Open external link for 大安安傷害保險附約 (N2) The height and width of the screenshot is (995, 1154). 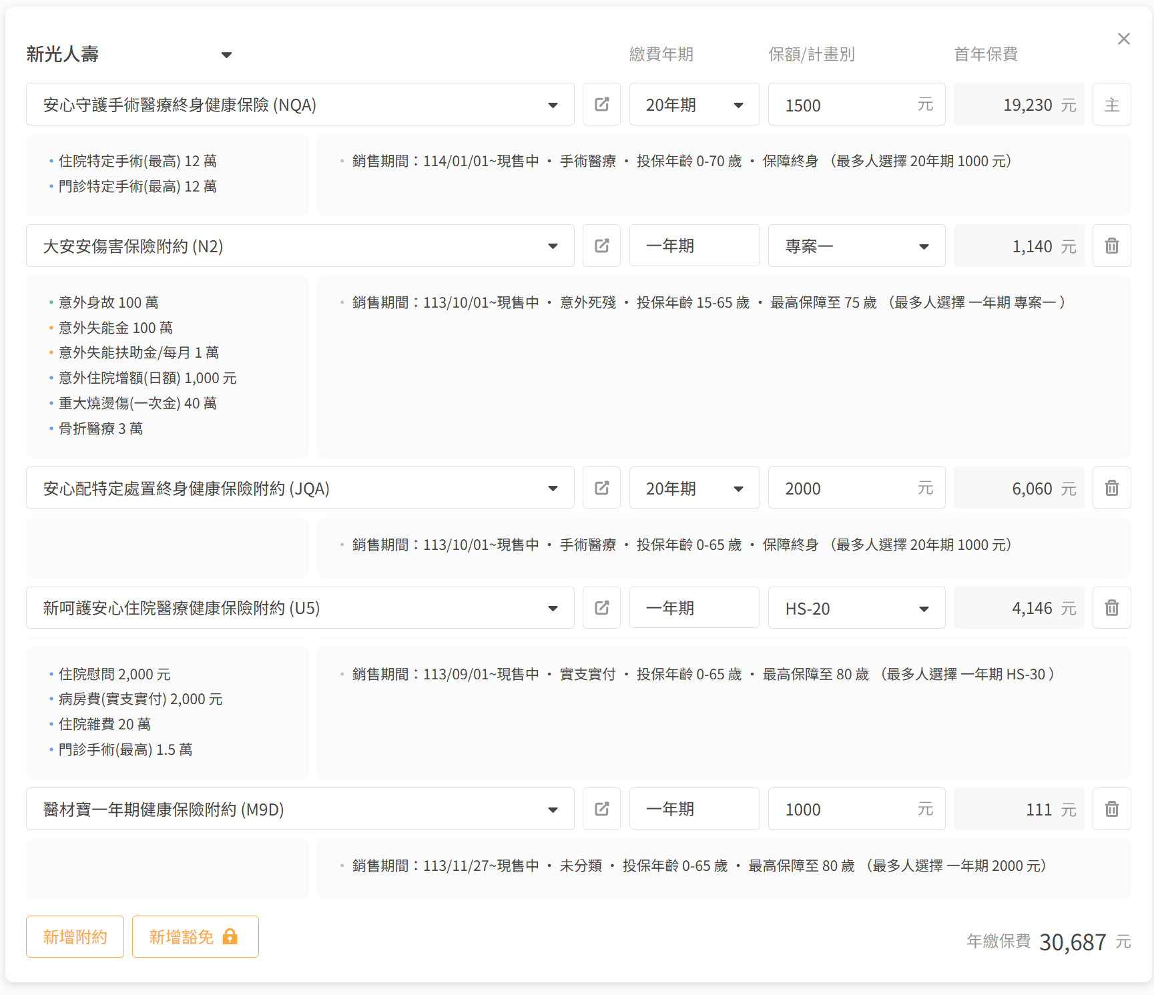(601, 246)
